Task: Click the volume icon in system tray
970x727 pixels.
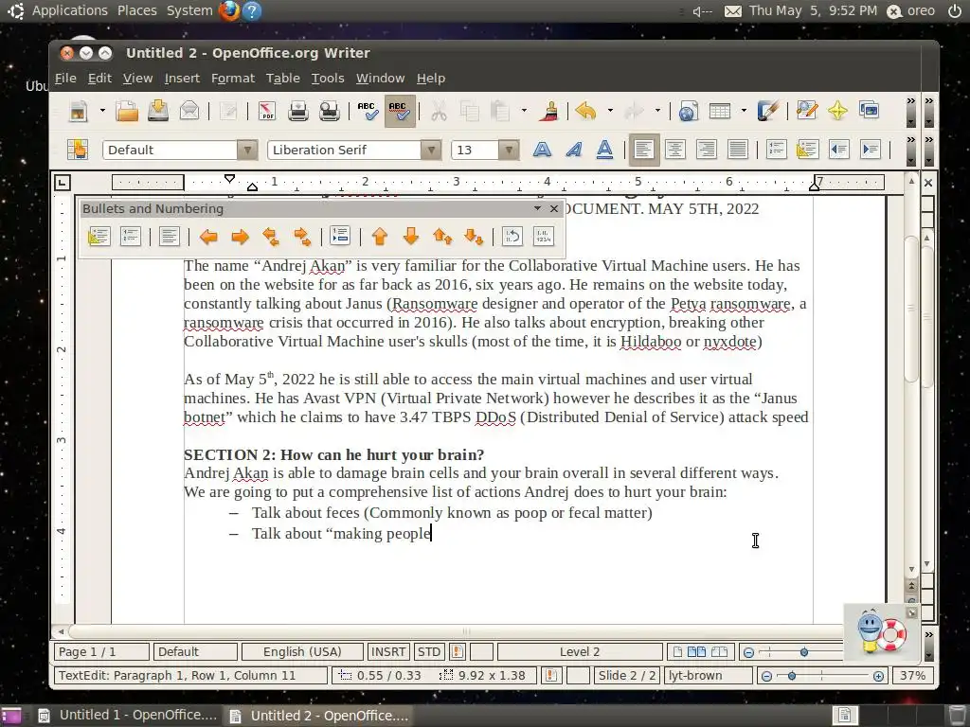Action: [702, 11]
